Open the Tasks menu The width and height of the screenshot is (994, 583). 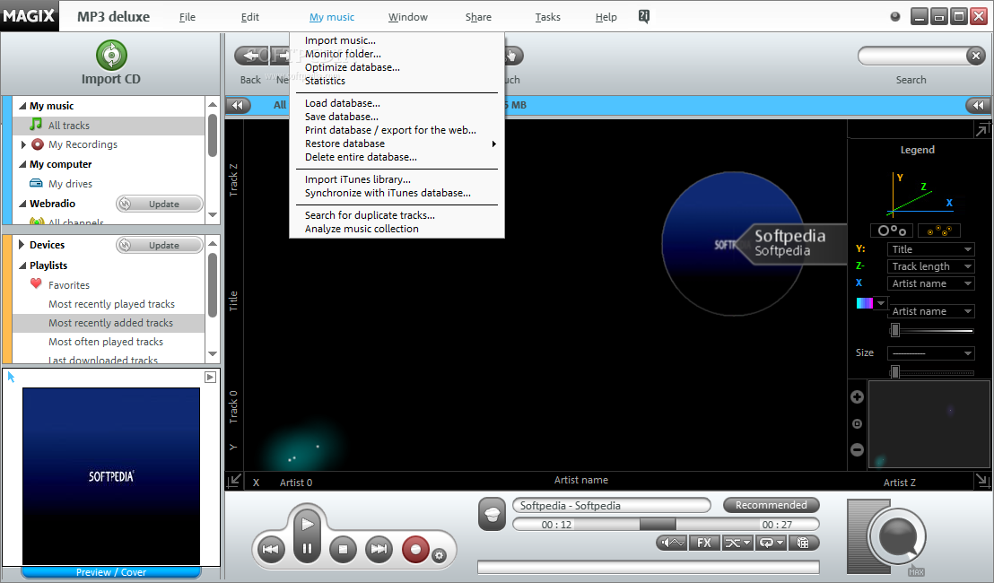(x=548, y=17)
